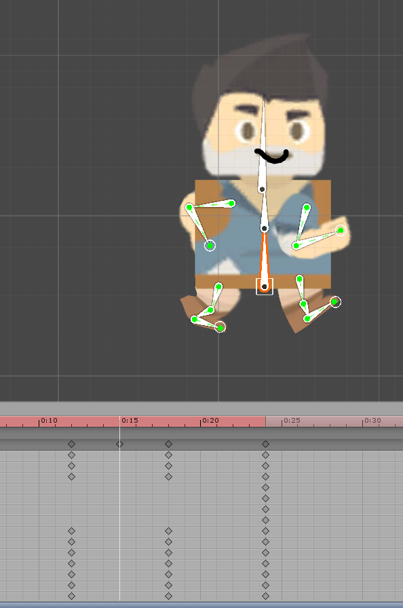The width and height of the screenshot is (403, 608).
Task: Click the root joint inside the white square
Action: click(265, 286)
